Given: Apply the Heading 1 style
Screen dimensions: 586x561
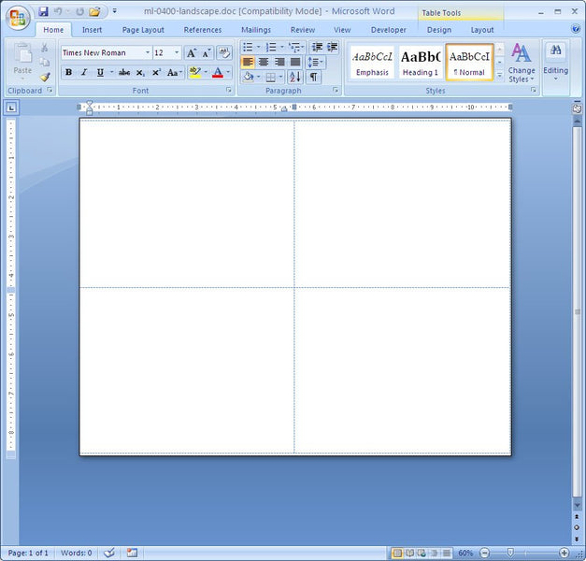Looking at the screenshot, I should 421,62.
